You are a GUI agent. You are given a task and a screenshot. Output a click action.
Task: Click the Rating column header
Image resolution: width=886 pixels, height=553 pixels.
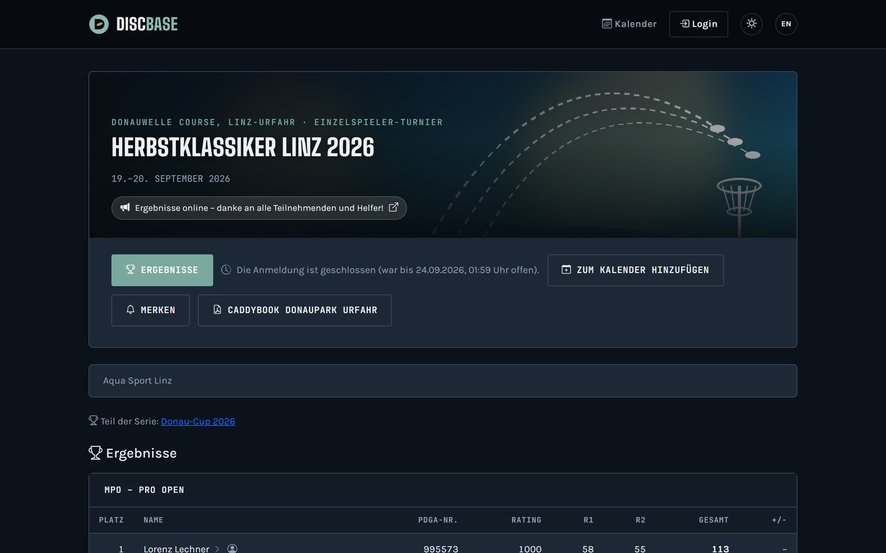click(526, 520)
